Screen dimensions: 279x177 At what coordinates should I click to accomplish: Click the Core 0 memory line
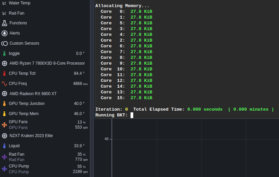click(x=126, y=12)
